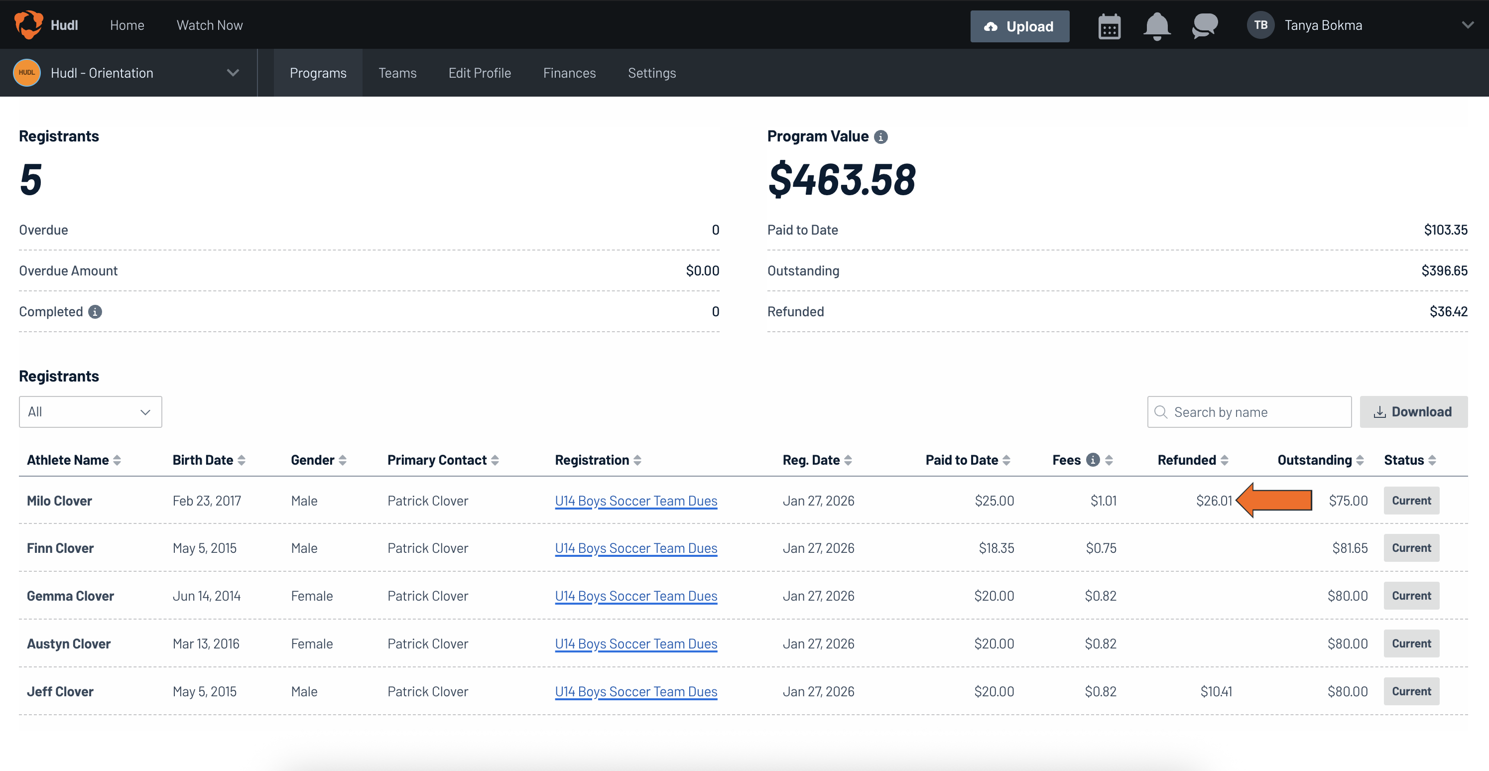Click Program Value info icon
Viewport: 1489px width, 771px height.
880,137
